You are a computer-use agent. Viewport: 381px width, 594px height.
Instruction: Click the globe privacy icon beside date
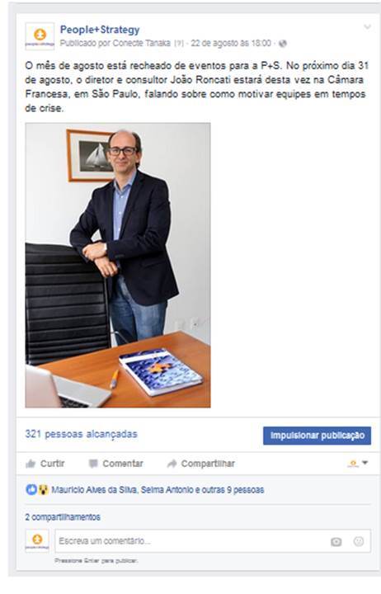pos(283,44)
